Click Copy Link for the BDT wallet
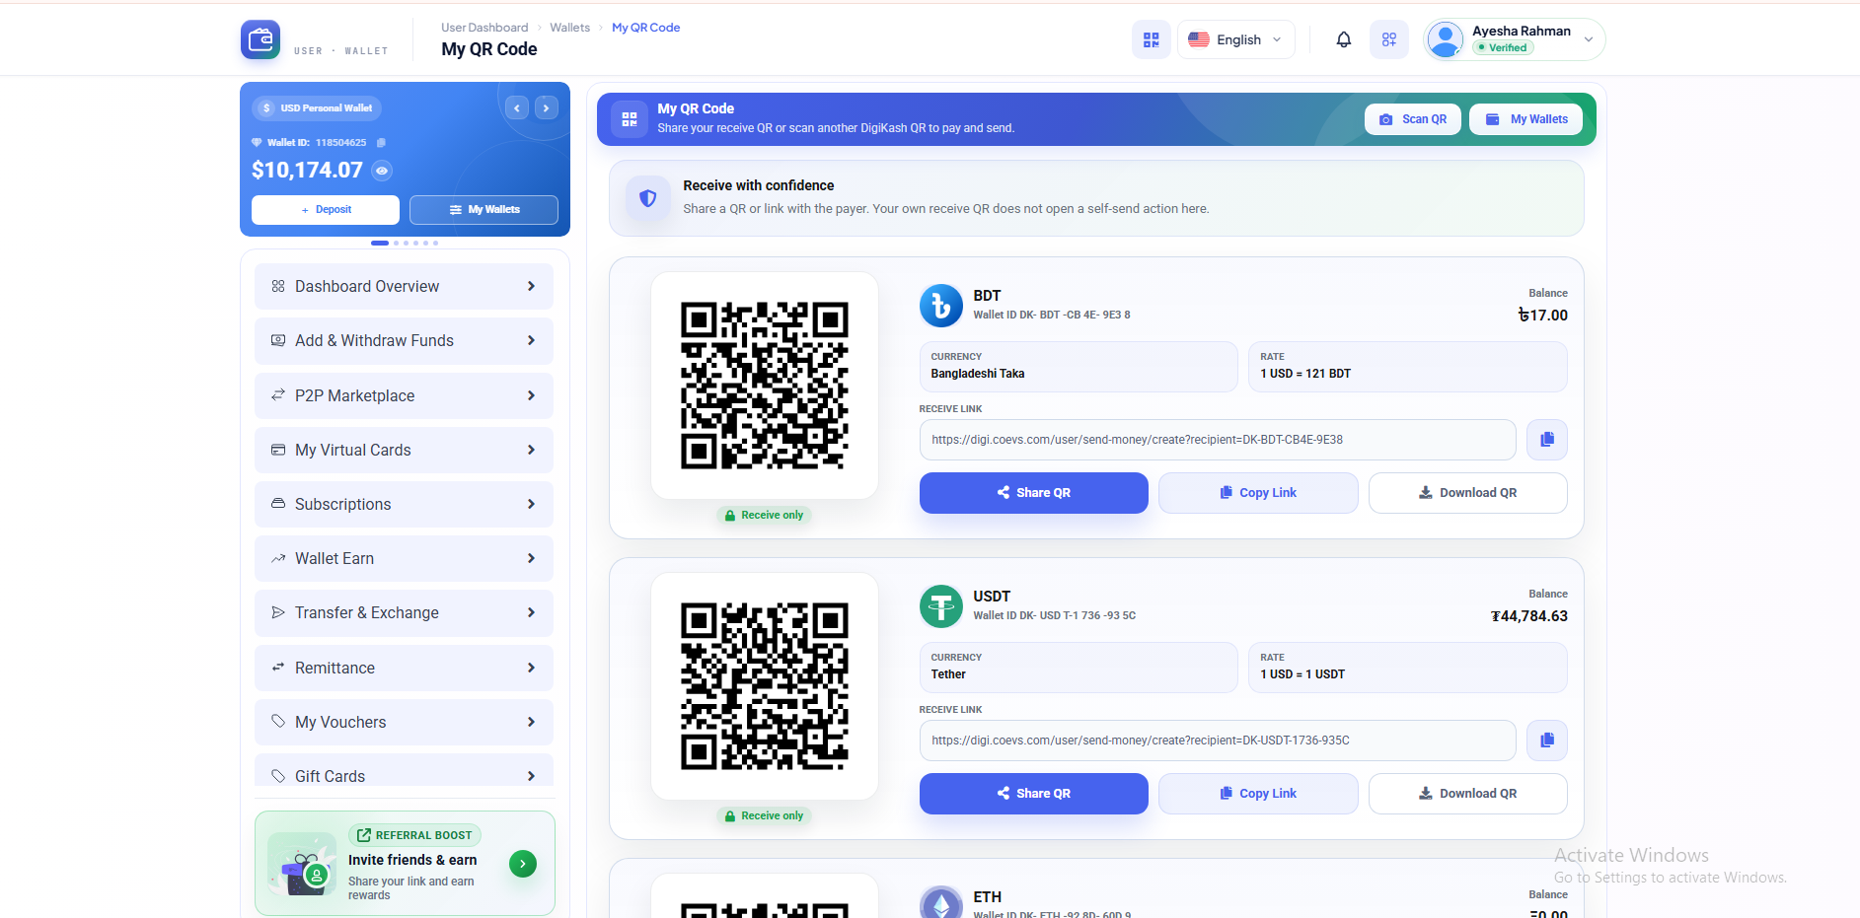 [x=1258, y=493]
